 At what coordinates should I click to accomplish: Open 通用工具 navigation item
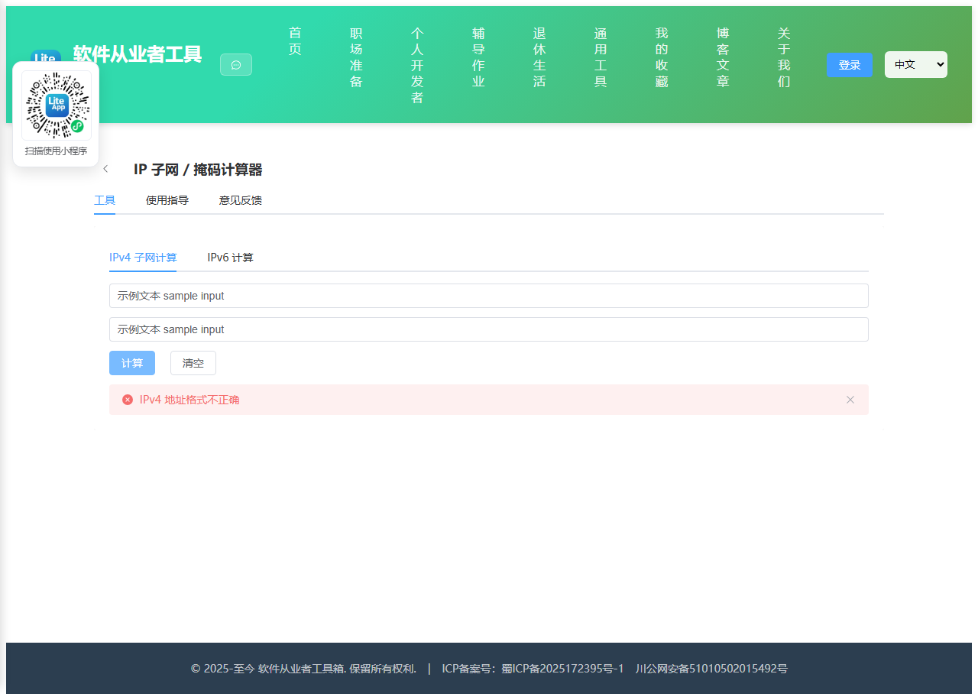pyautogui.click(x=601, y=58)
